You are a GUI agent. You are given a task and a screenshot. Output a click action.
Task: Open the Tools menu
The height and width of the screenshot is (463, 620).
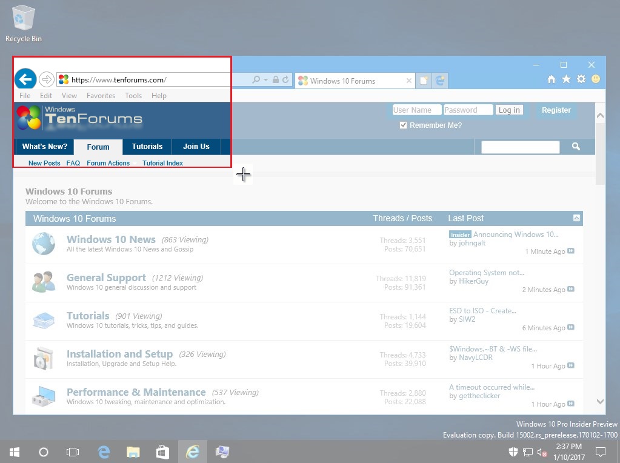[133, 96]
